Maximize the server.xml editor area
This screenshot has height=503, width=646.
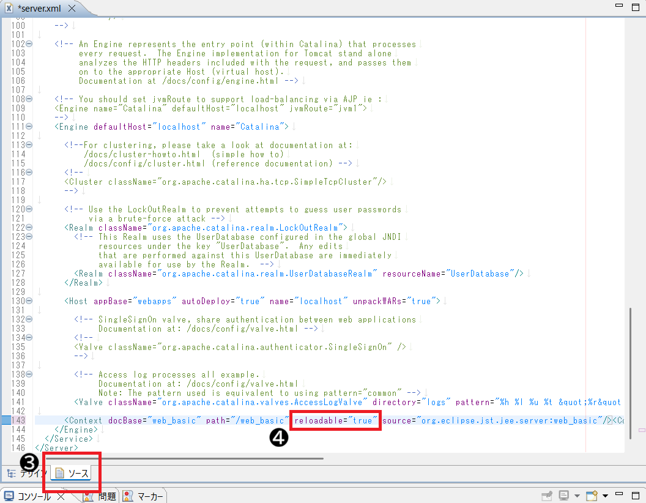click(x=634, y=6)
